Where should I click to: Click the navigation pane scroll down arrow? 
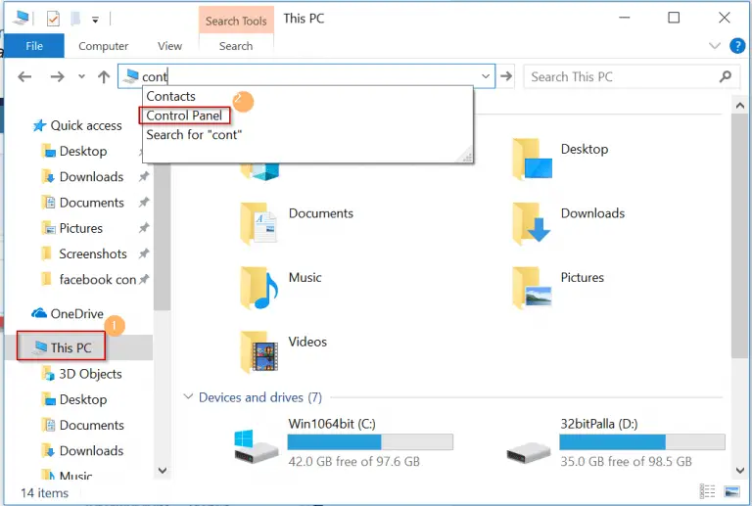163,470
